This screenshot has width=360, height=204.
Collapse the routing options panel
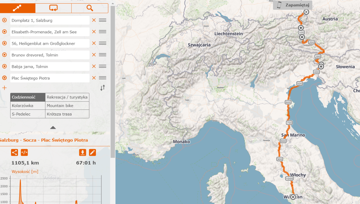tap(53, 127)
